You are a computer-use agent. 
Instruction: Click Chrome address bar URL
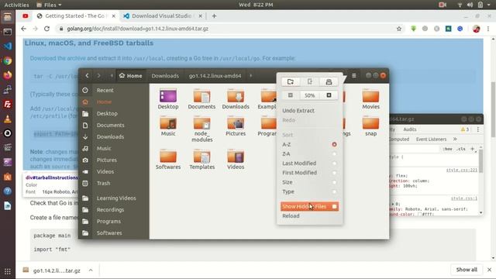pyautogui.click(x=137, y=29)
